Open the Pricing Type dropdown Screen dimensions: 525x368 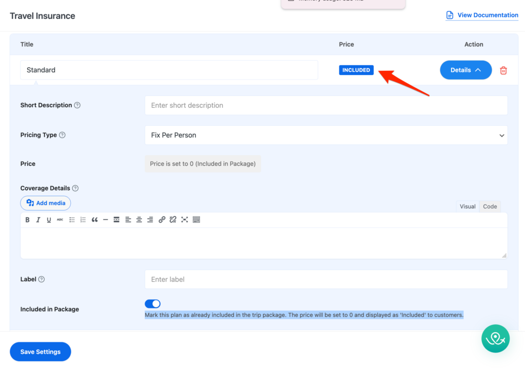pos(326,135)
